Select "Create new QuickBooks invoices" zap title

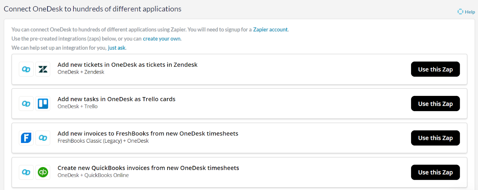click(148, 168)
